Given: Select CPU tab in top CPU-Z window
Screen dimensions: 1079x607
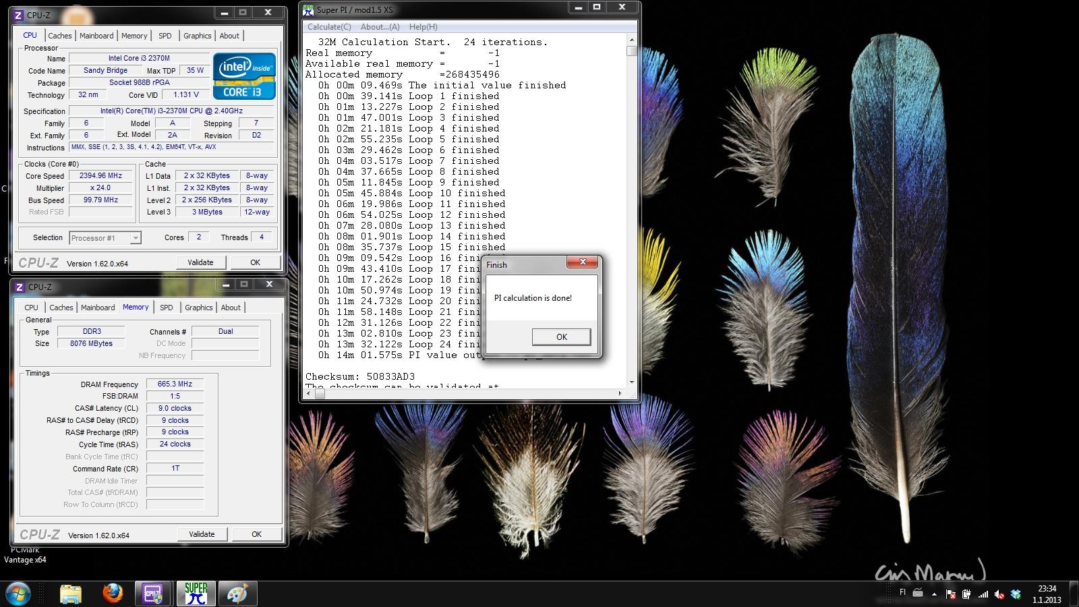Looking at the screenshot, I should (x=30, y=35).
